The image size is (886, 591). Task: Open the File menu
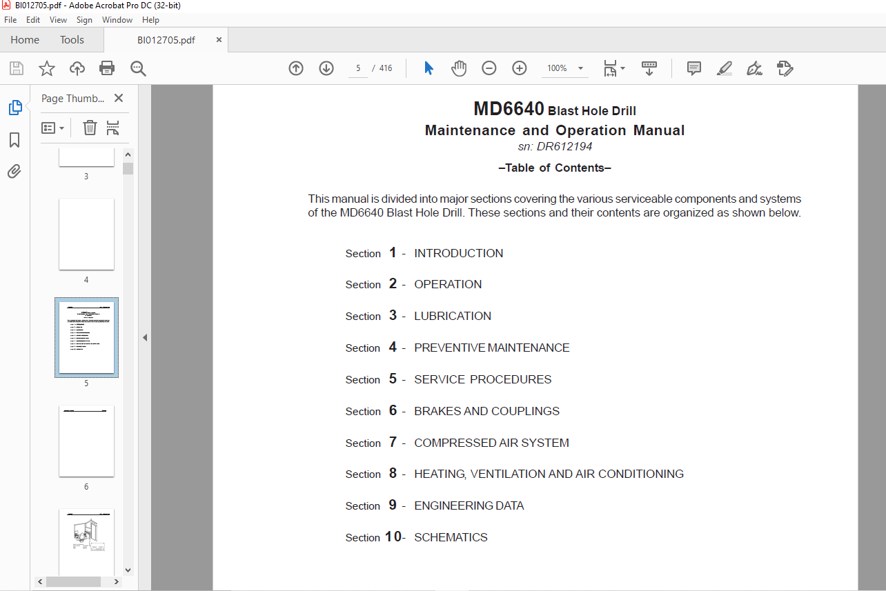click(10, 20)
